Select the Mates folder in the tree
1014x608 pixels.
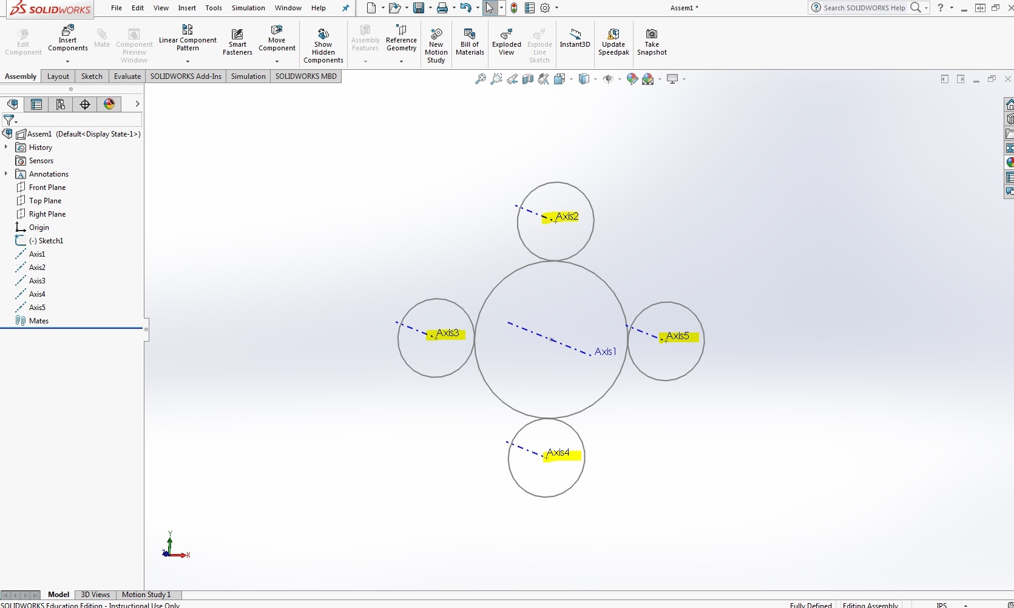point(39,320)
